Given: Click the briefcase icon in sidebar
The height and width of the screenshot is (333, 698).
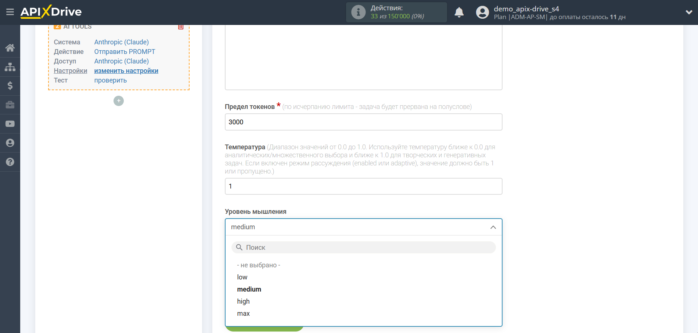Looking at the screenshot, I should pyautogui.click(x=10, y=105).
